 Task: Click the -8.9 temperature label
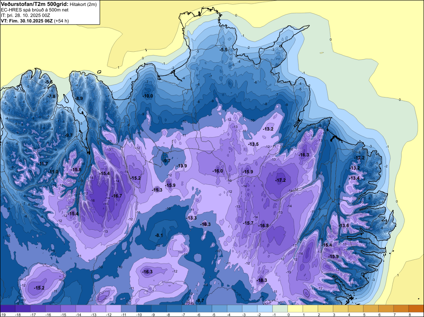pos(79,98)
